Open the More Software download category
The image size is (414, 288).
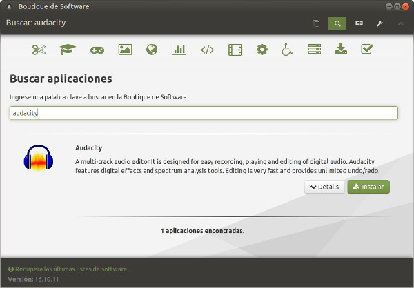click(x=341, y=49)
